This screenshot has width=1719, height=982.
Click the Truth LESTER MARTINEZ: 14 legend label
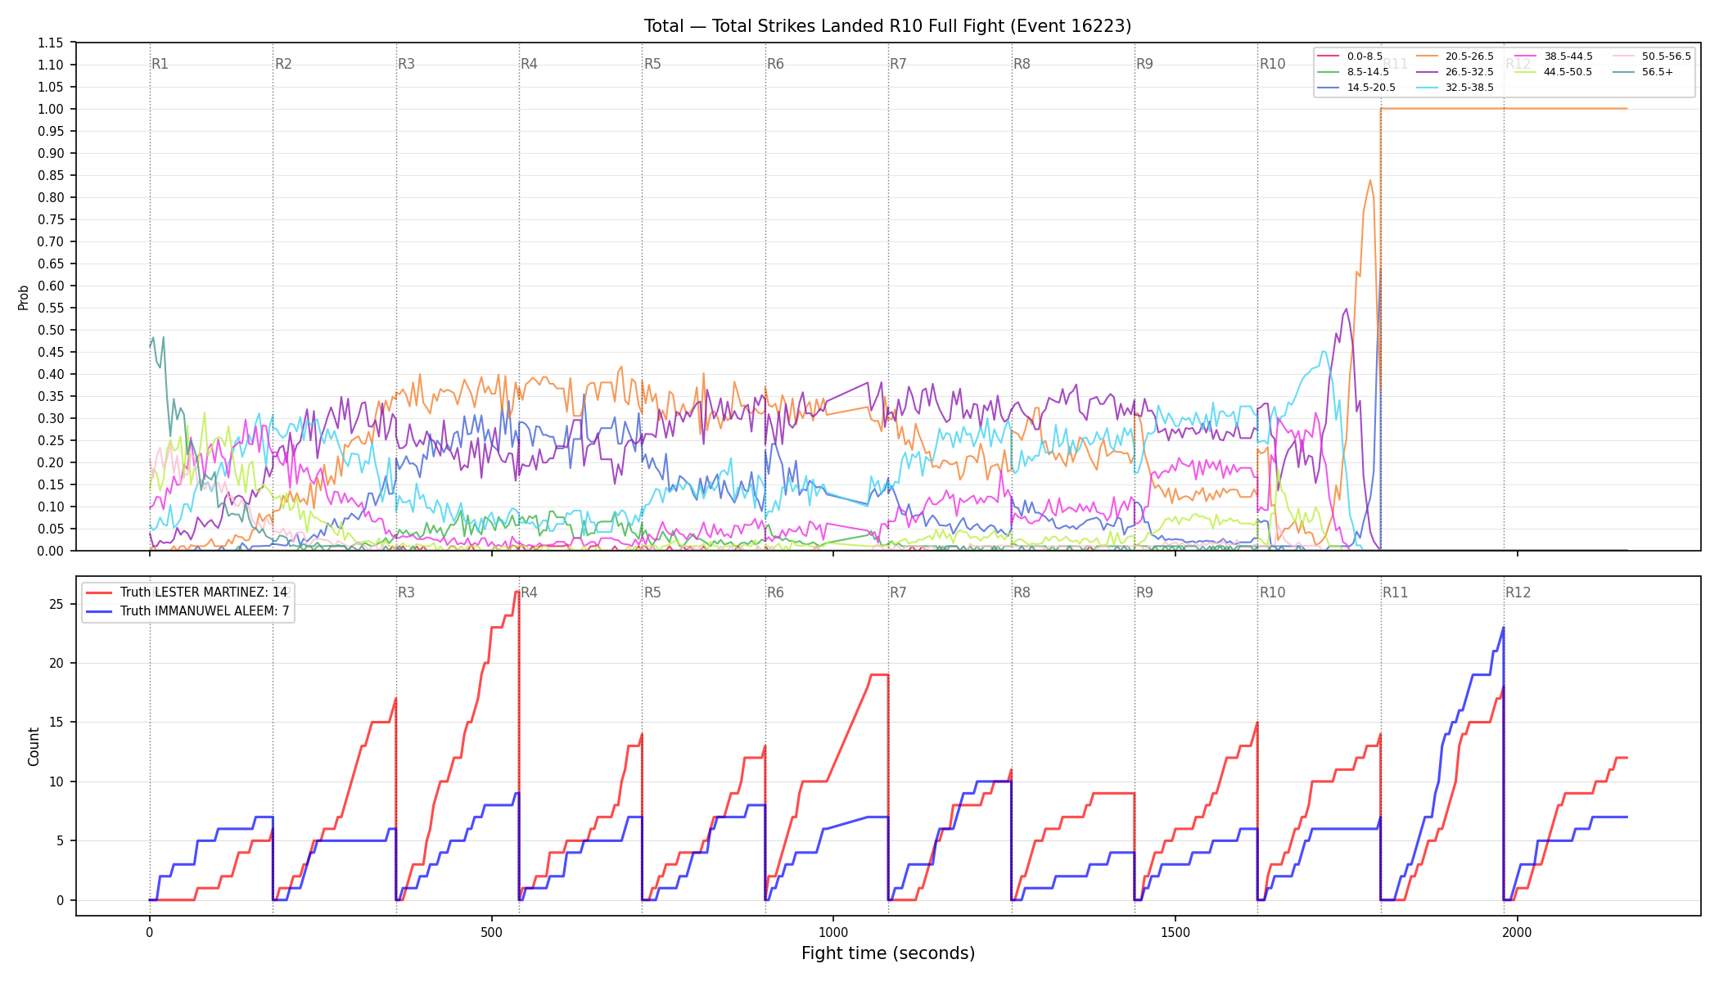point(204,592)
